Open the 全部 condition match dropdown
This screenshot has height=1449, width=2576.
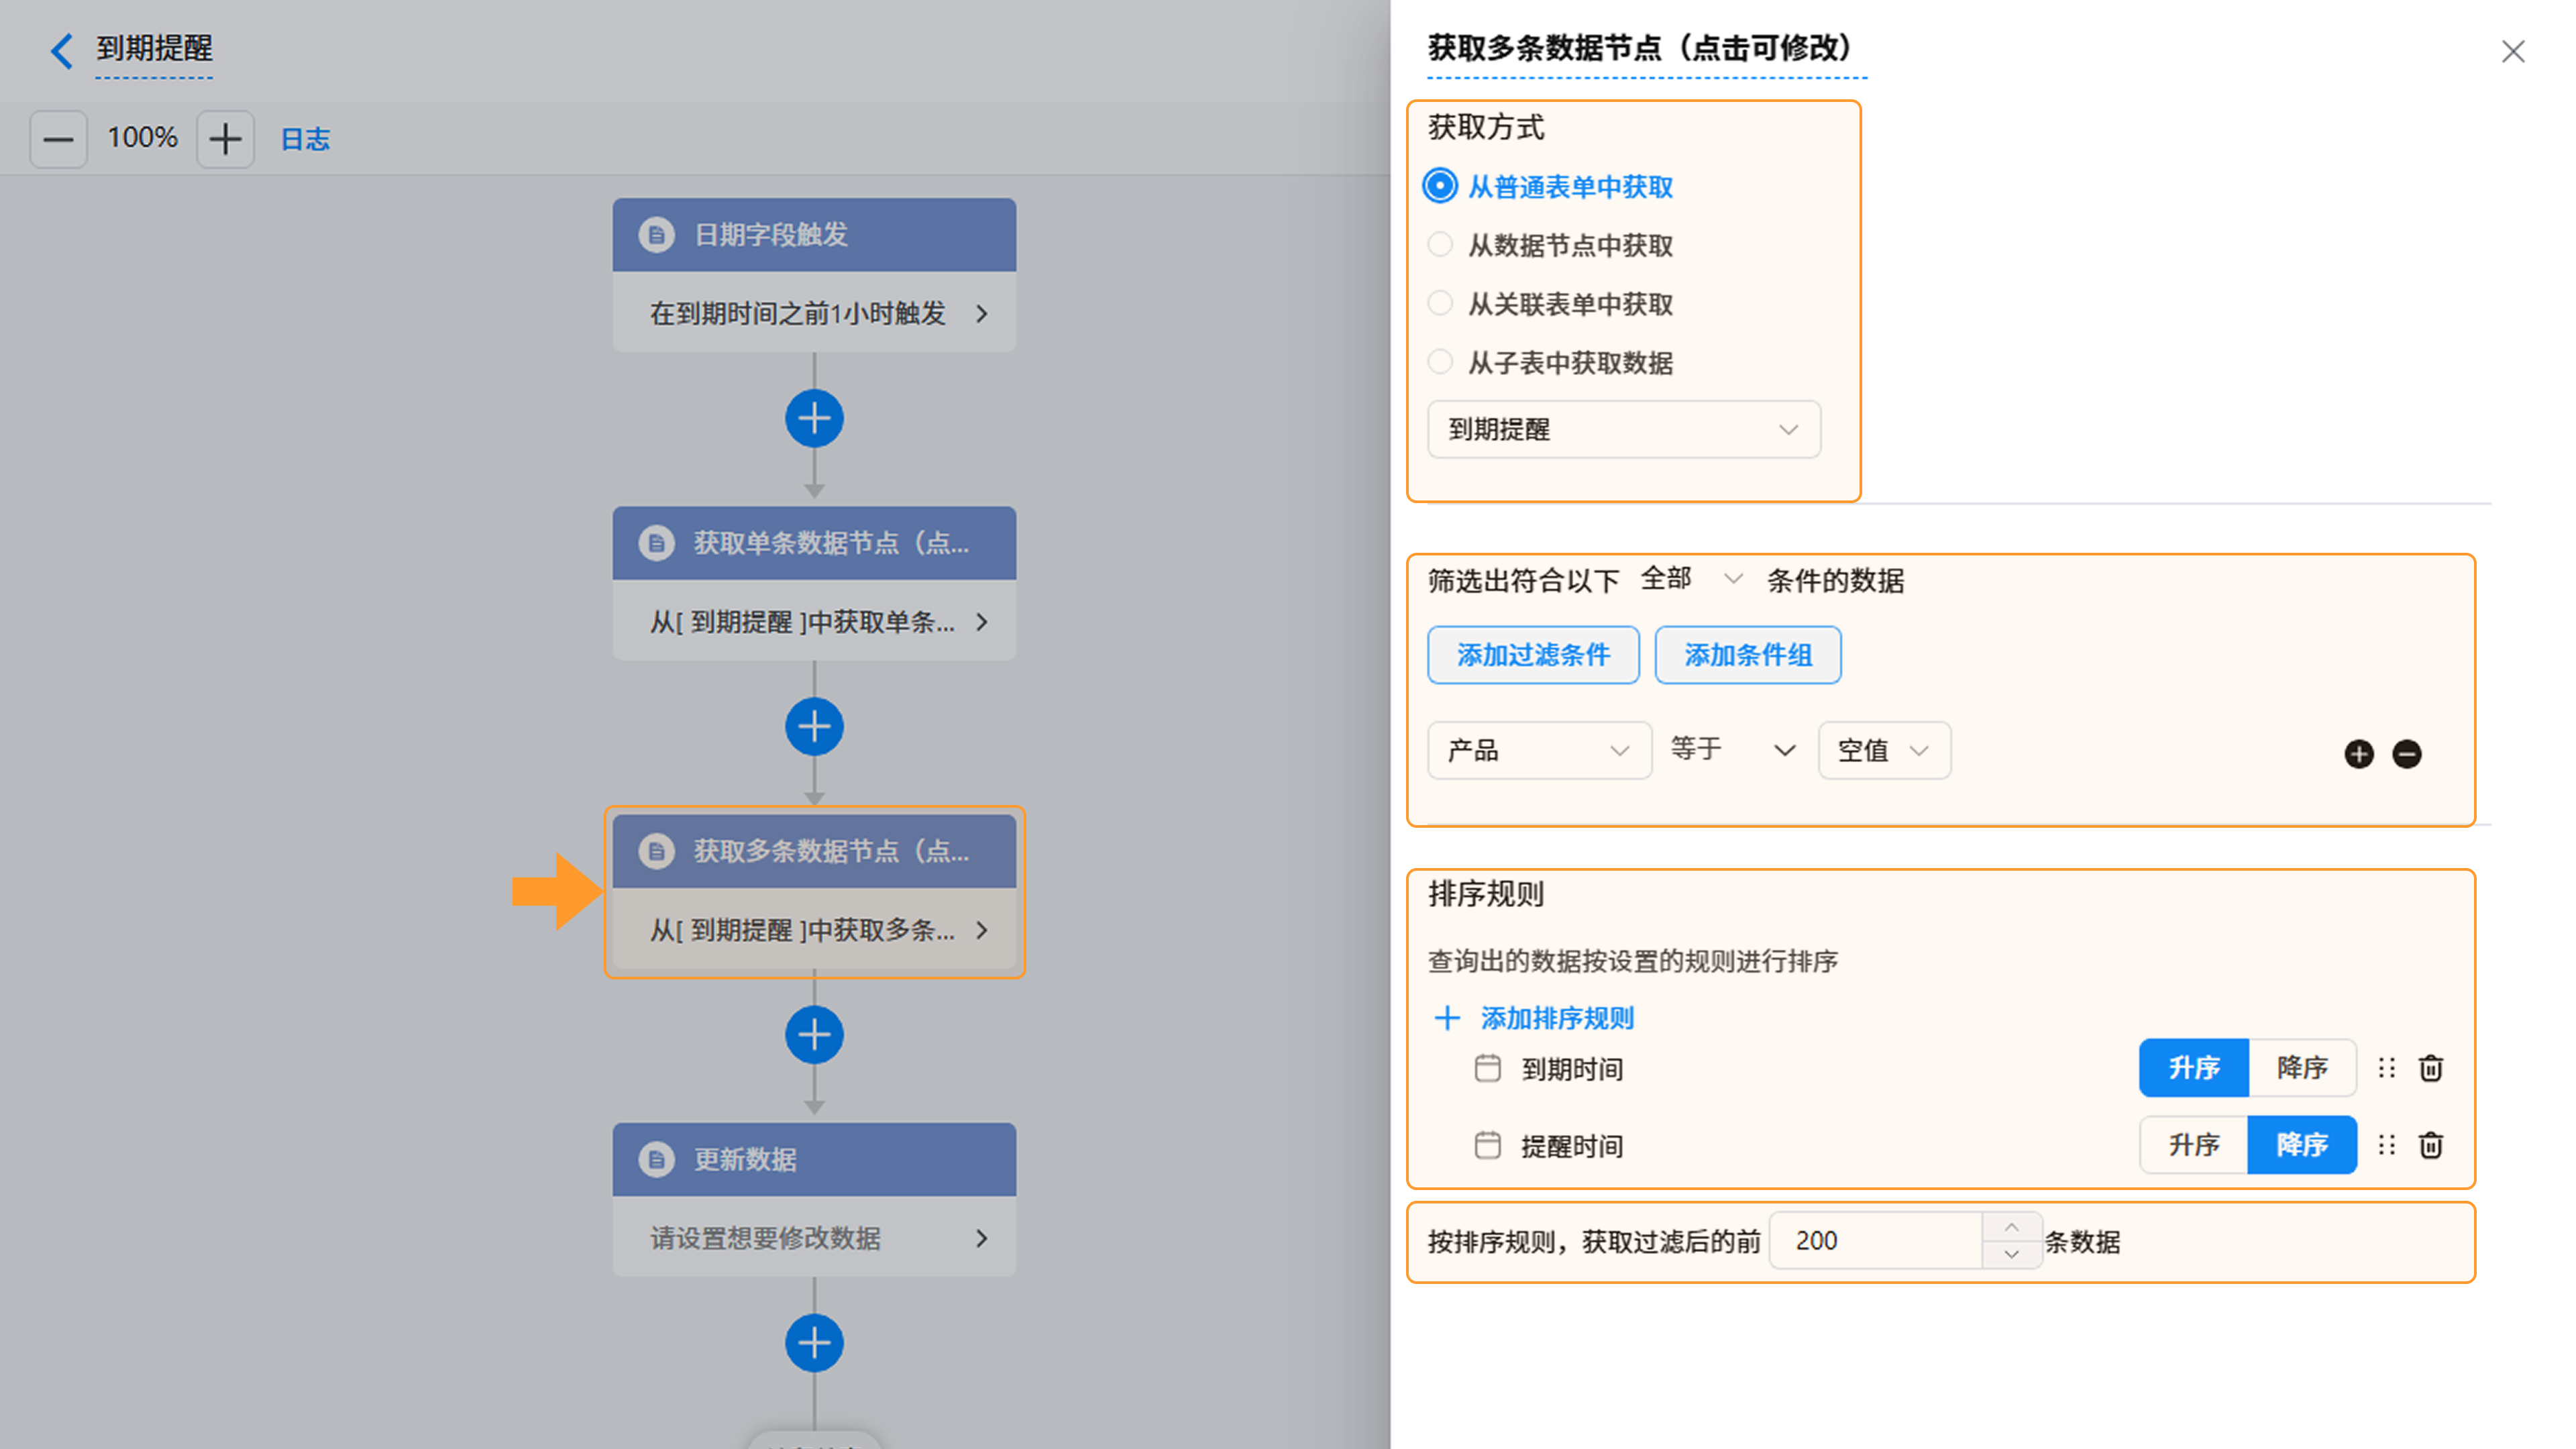(x=1691, y=579)
